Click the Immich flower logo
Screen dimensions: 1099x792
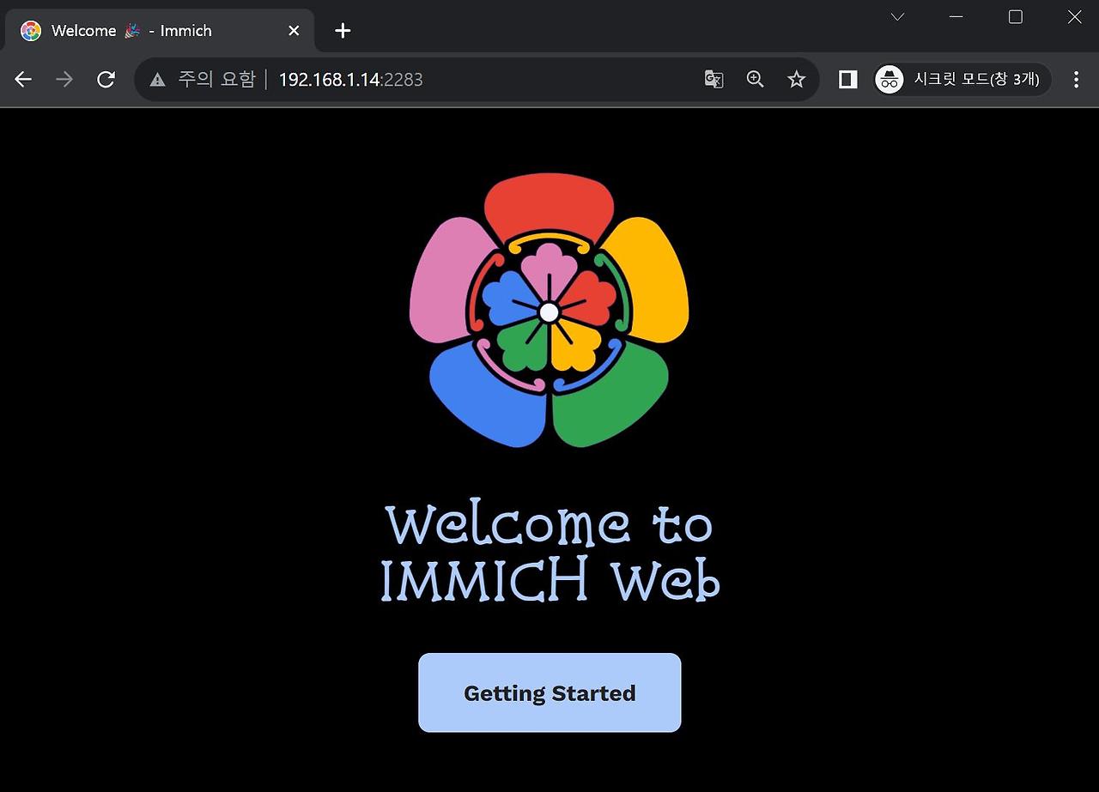click(x=549, y=311)
